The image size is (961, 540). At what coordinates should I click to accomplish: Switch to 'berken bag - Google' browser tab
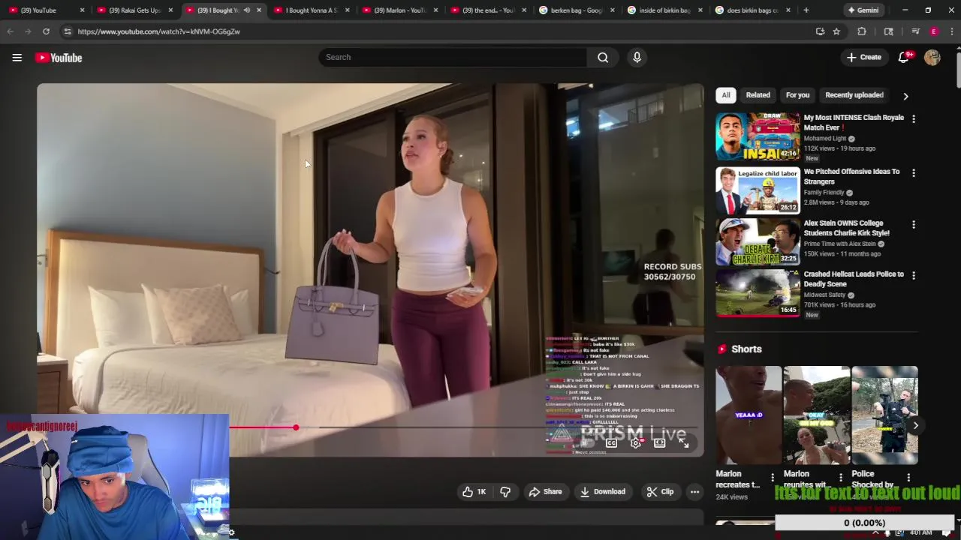(x=576, y=10)
